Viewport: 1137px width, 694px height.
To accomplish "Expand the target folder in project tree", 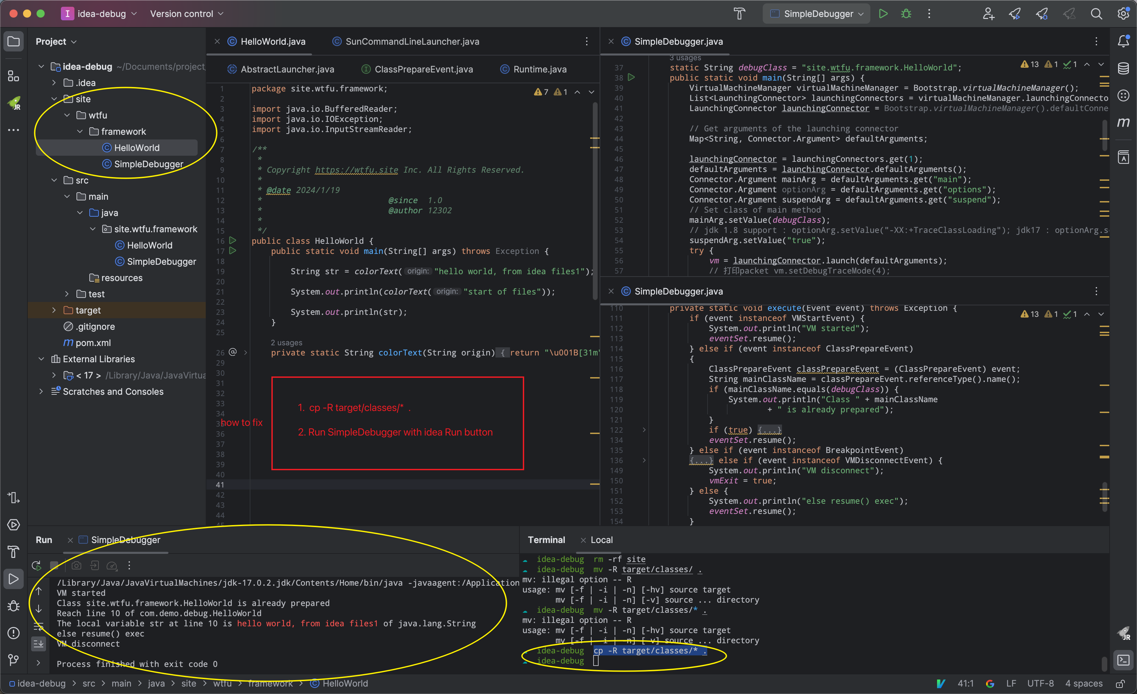I will pos(54,310).
